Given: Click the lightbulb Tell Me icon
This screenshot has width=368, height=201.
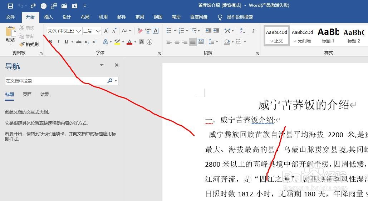Looking at the screenshot, I should [220, 17].
